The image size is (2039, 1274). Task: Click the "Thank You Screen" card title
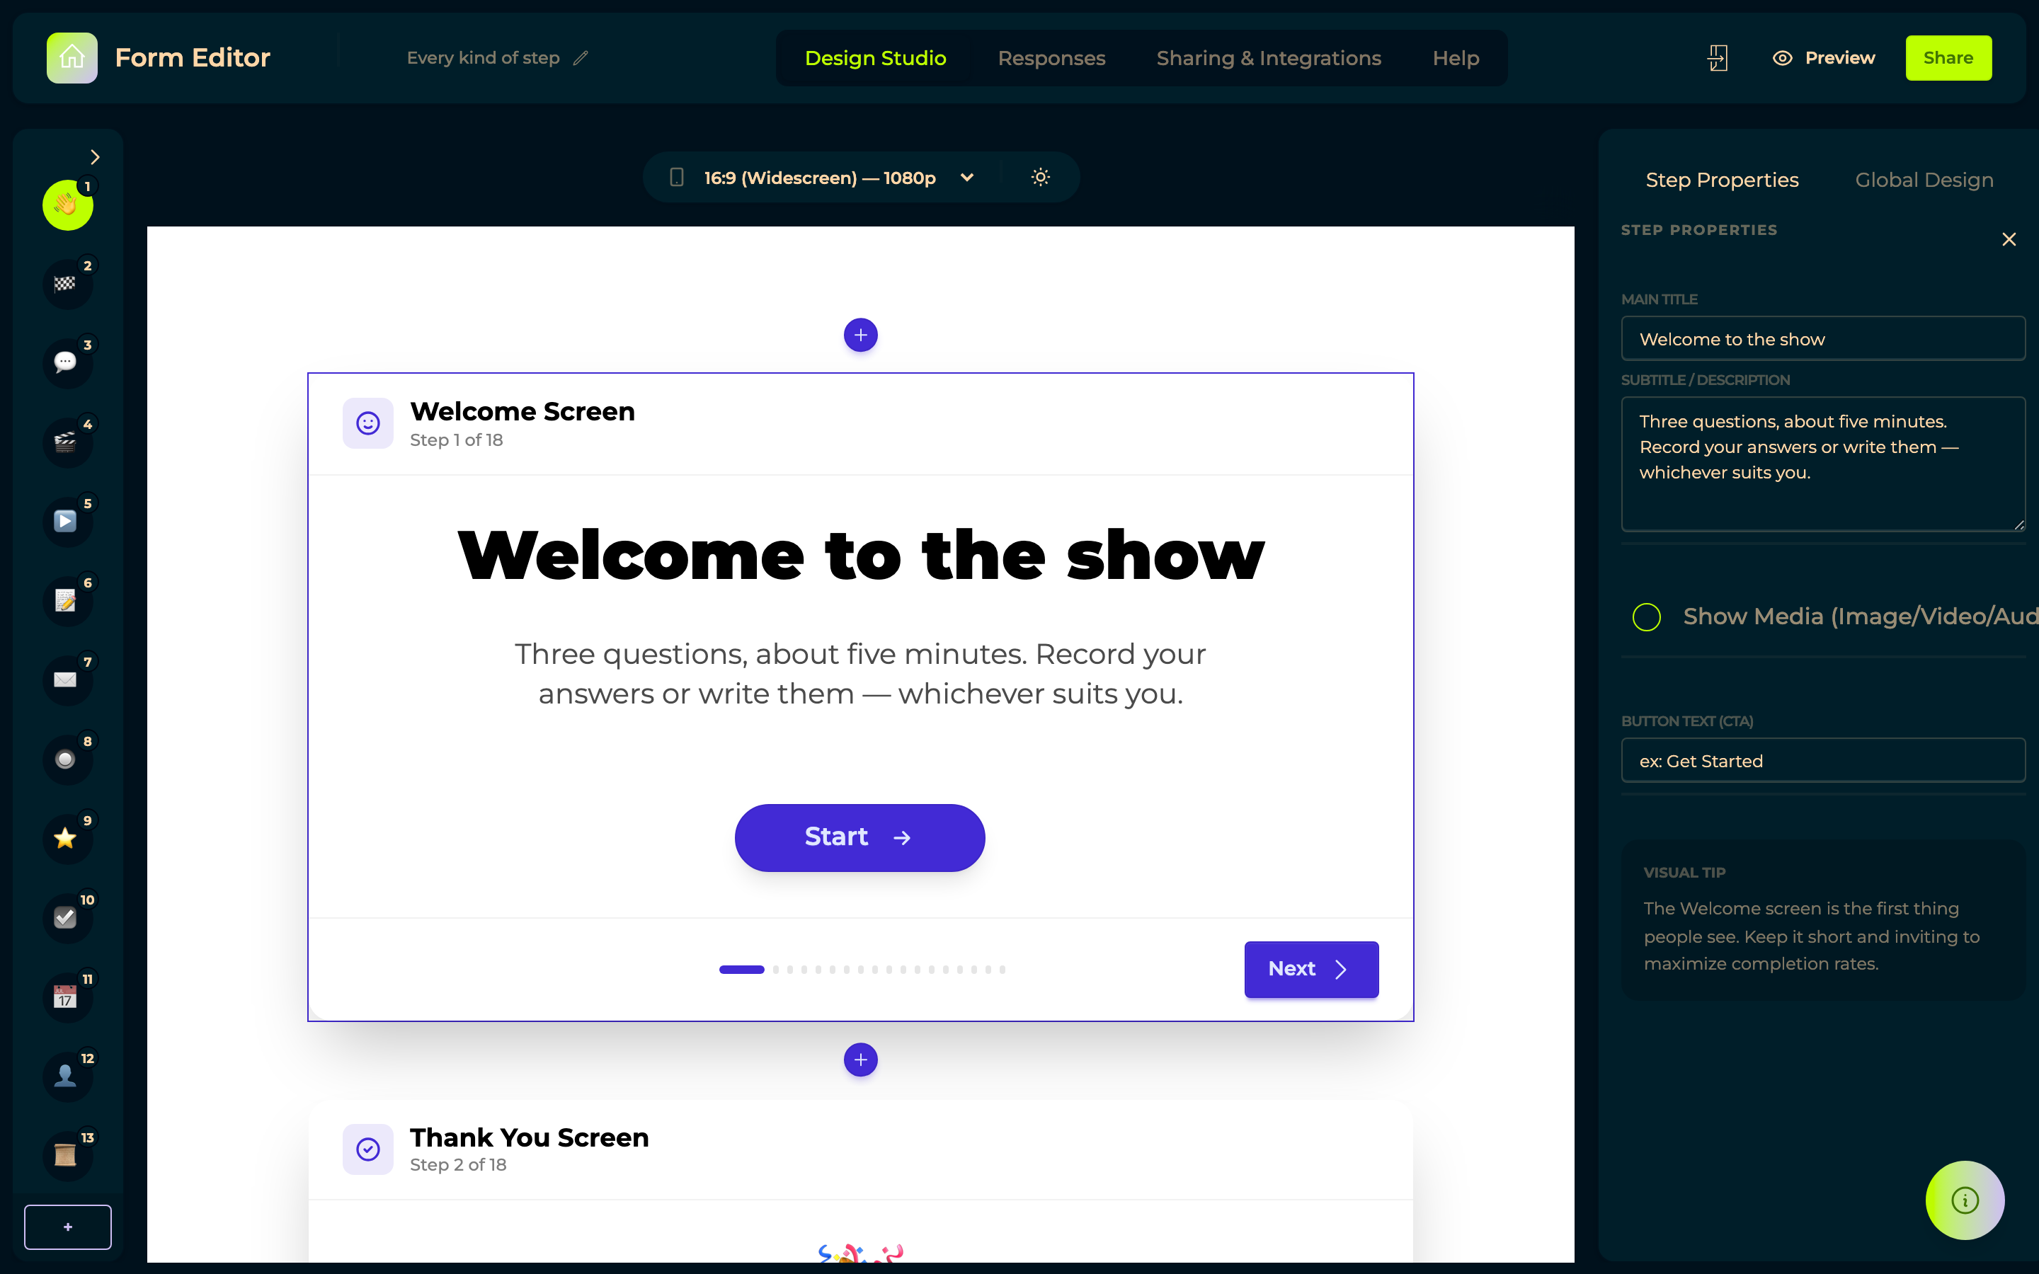[x=529, y=1137]
